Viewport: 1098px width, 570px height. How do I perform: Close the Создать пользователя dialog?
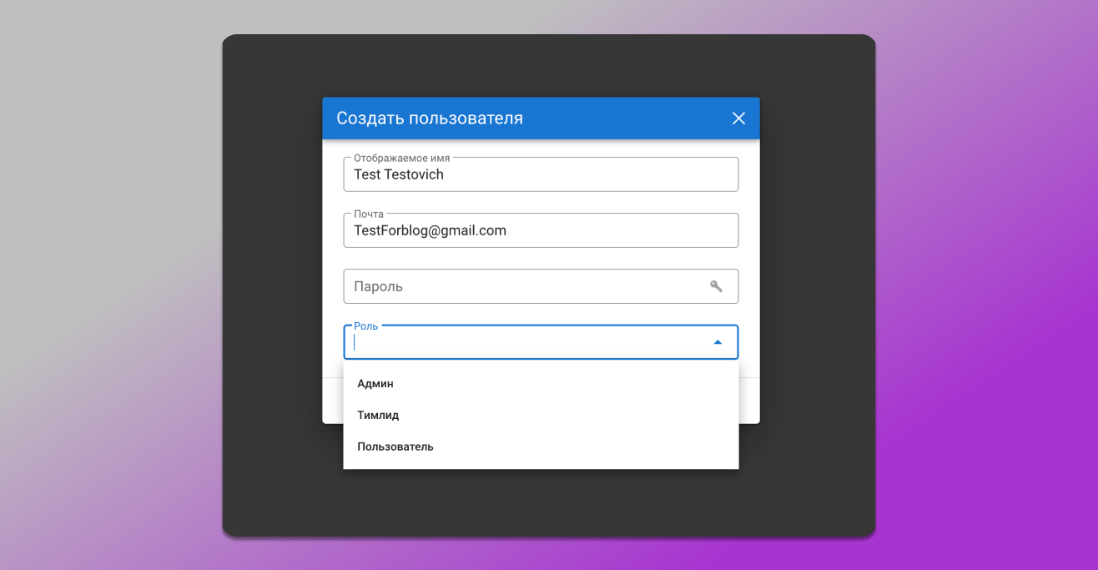(x=738, y=119)
